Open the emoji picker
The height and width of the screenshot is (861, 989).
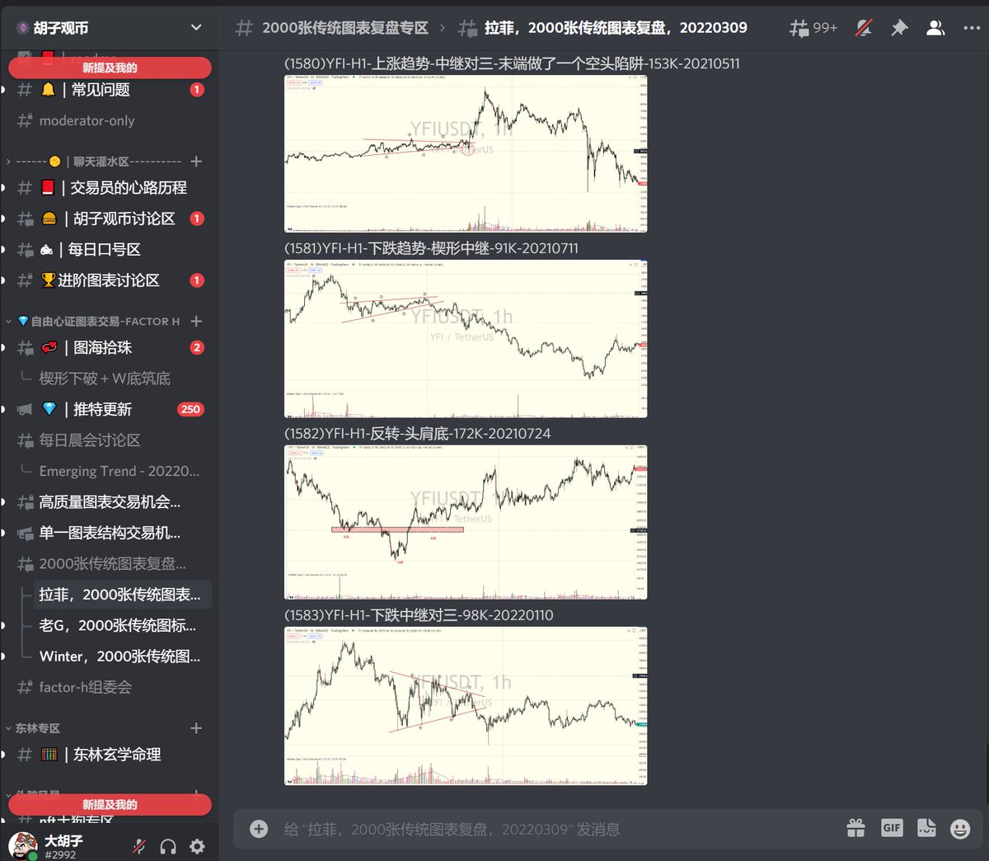point(960,829)
